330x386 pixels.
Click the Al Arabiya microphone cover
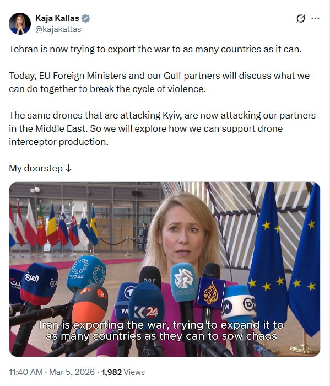[x=39, y=283]
